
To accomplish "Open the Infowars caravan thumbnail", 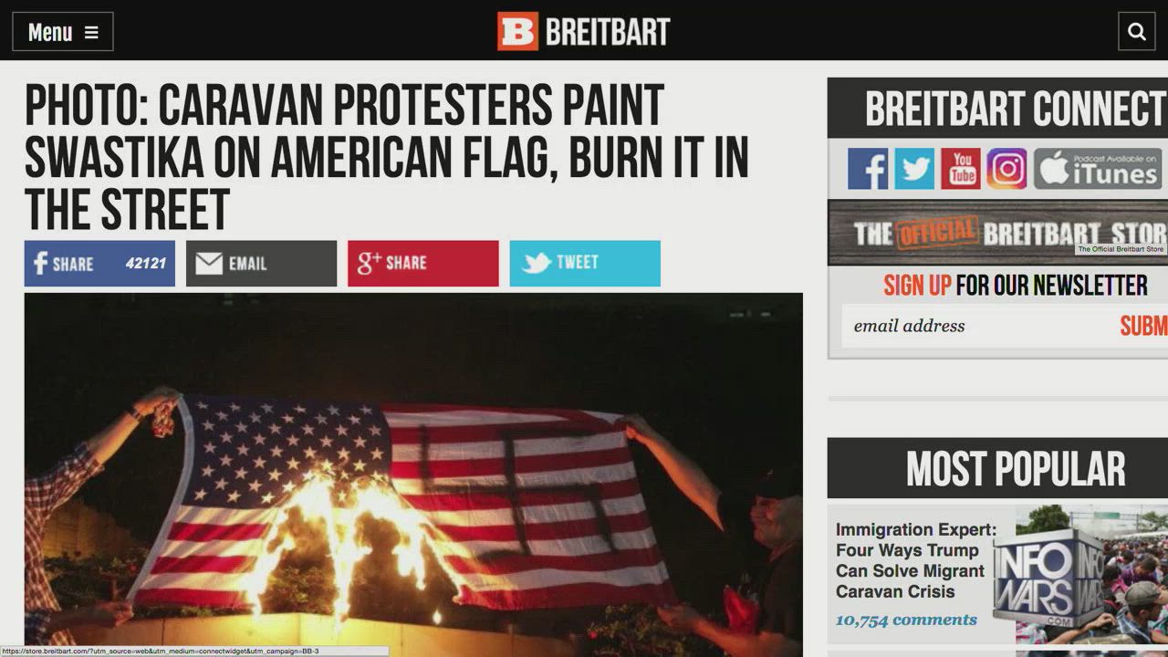I will [1079, 575].
